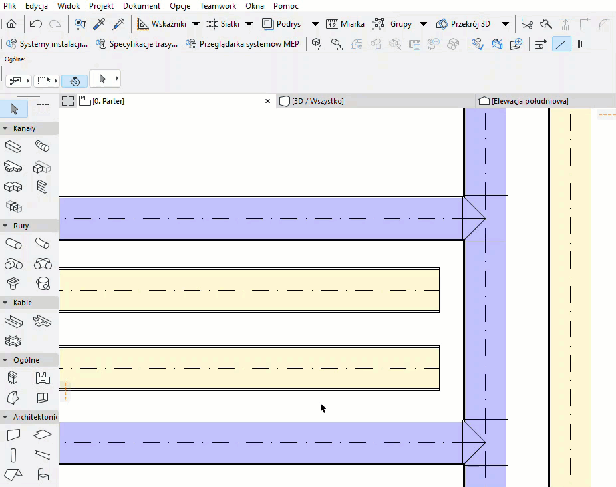Image resolution: width=616 pixels, height=487 pixels.
Task: Select the straight pipe tool under Rury
Action: (13, 243)
